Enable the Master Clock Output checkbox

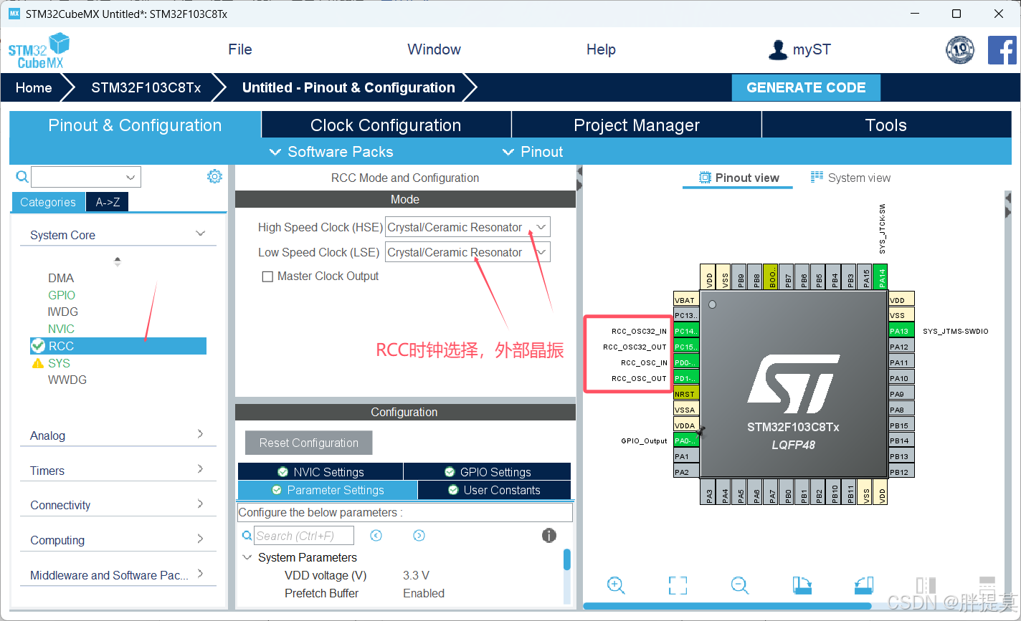(267, 276)
